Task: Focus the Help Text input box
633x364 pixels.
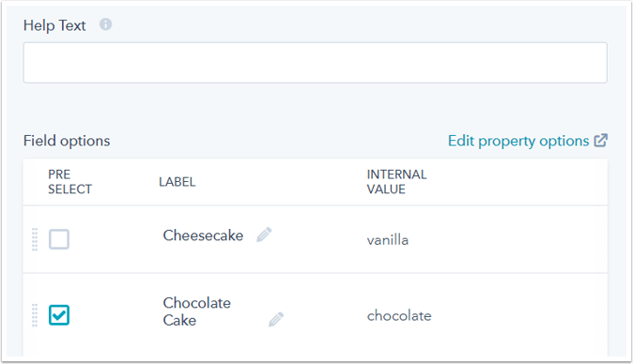Action: tap(315, 63)
